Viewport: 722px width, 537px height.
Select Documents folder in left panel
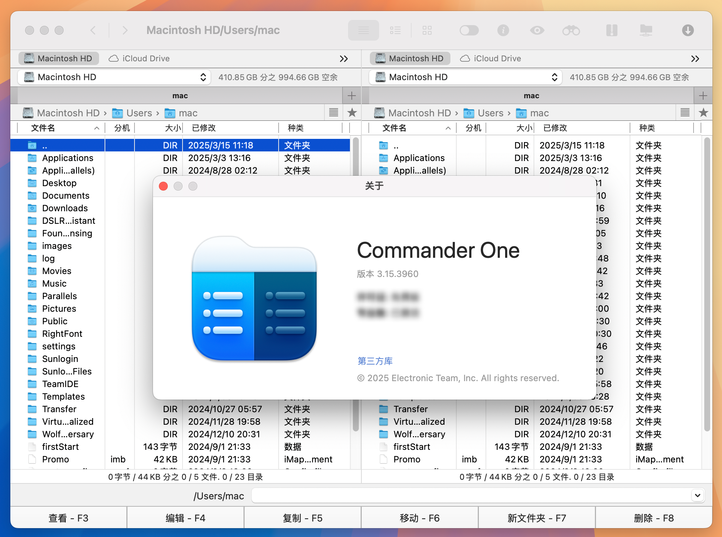coord(66,196)
